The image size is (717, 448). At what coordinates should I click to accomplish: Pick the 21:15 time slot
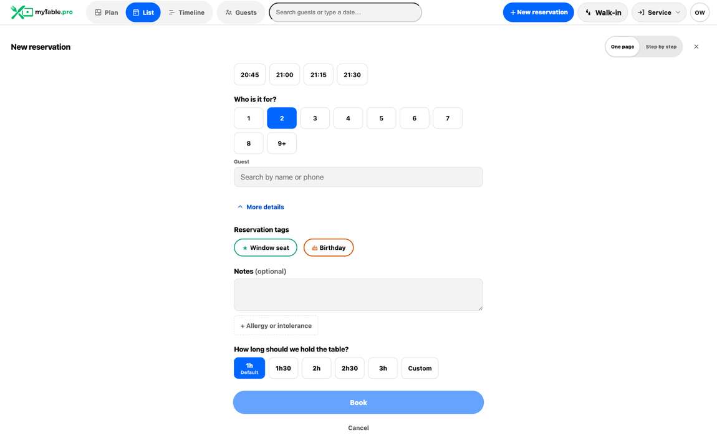[x=318, y=75]
